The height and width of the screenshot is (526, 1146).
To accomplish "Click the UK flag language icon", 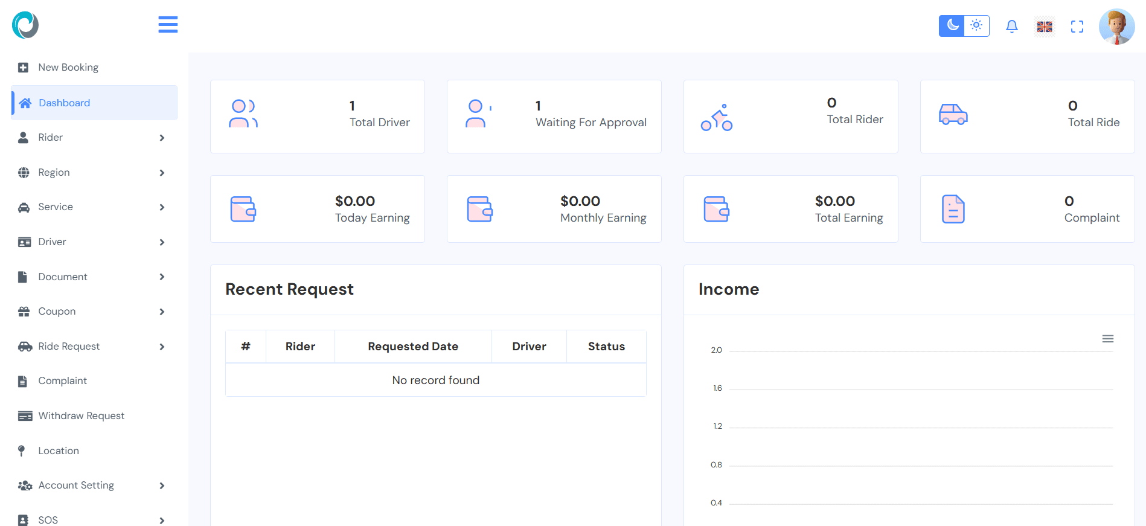I will point(1045,27).
